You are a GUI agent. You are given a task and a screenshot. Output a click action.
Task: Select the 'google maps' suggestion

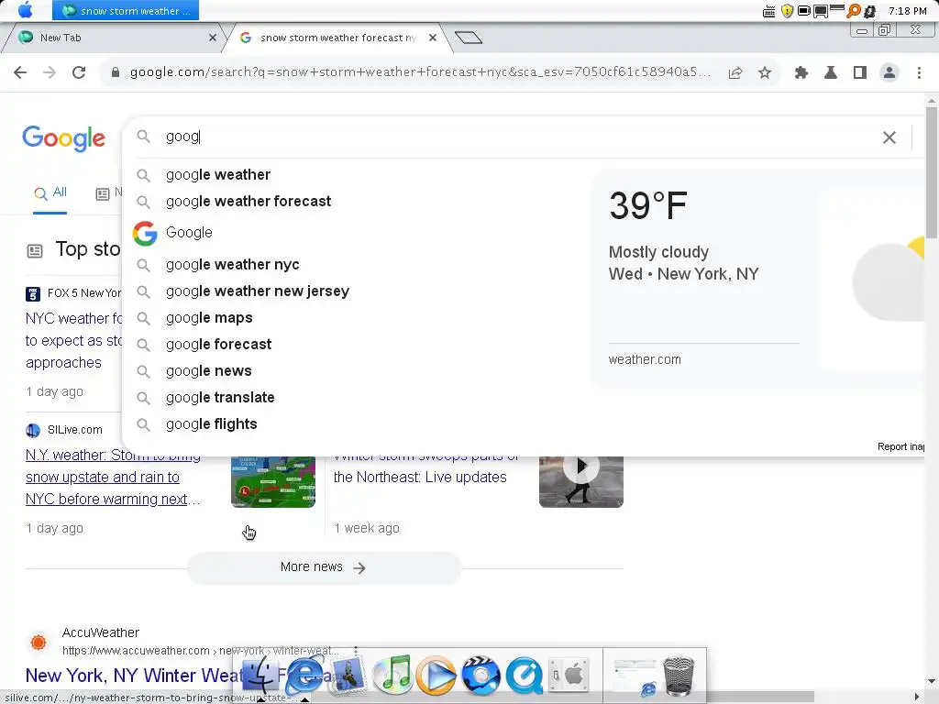pyautogui.click(x=209, y=318)
